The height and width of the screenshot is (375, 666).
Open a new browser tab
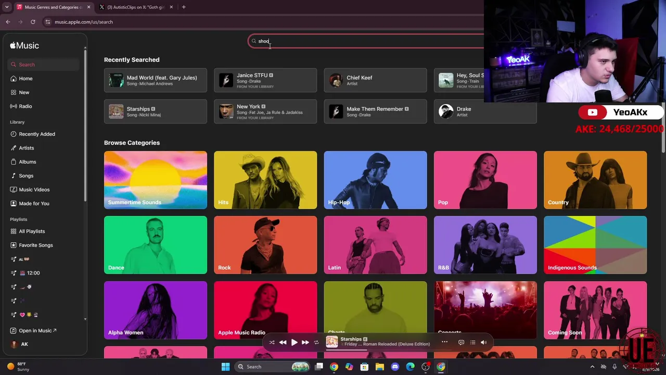(x=184, y=7)
